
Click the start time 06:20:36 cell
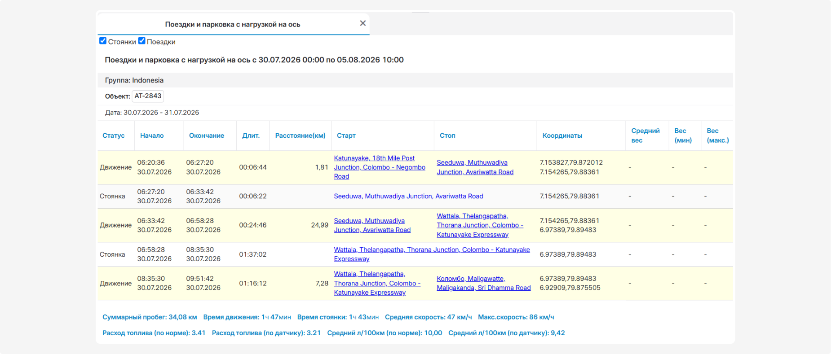point(155,167)
